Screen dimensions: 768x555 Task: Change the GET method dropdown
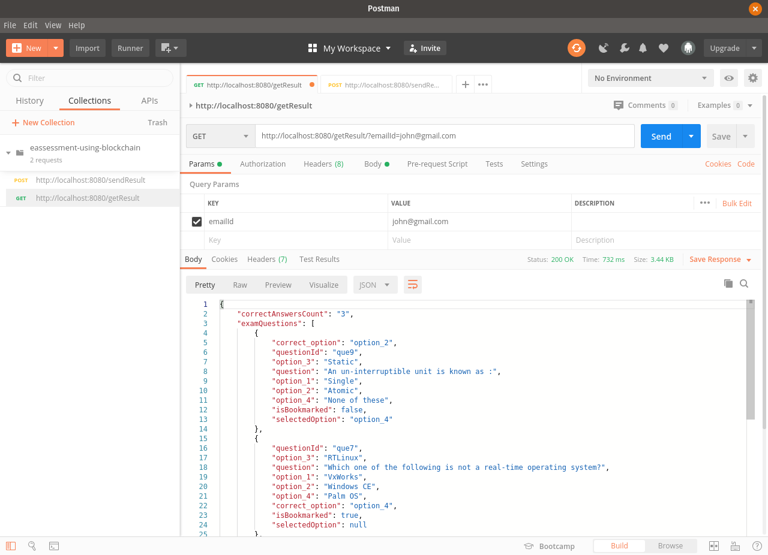220,136
